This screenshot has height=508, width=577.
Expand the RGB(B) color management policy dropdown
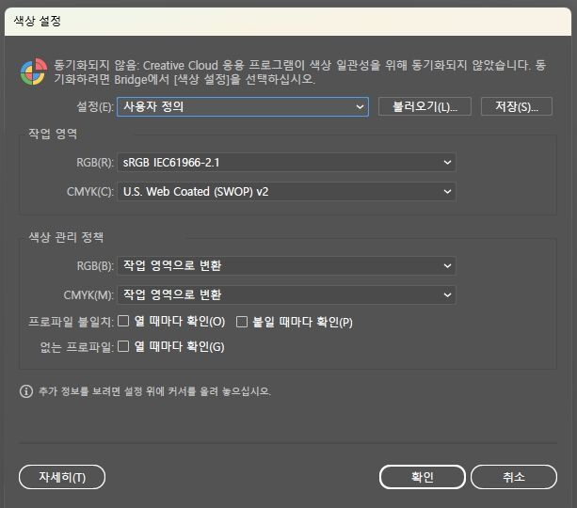[287, 266]
